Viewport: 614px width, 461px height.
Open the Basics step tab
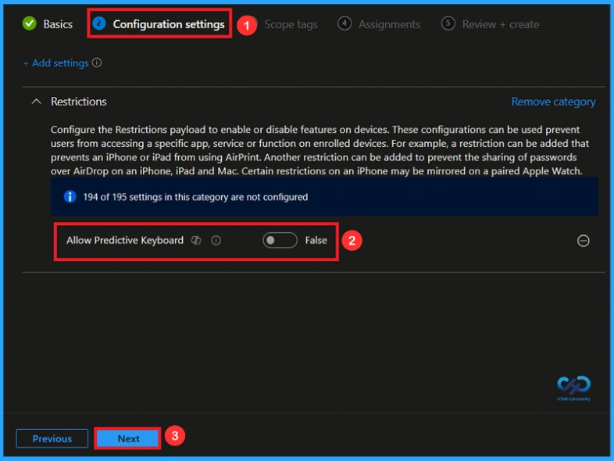point(48,24)
